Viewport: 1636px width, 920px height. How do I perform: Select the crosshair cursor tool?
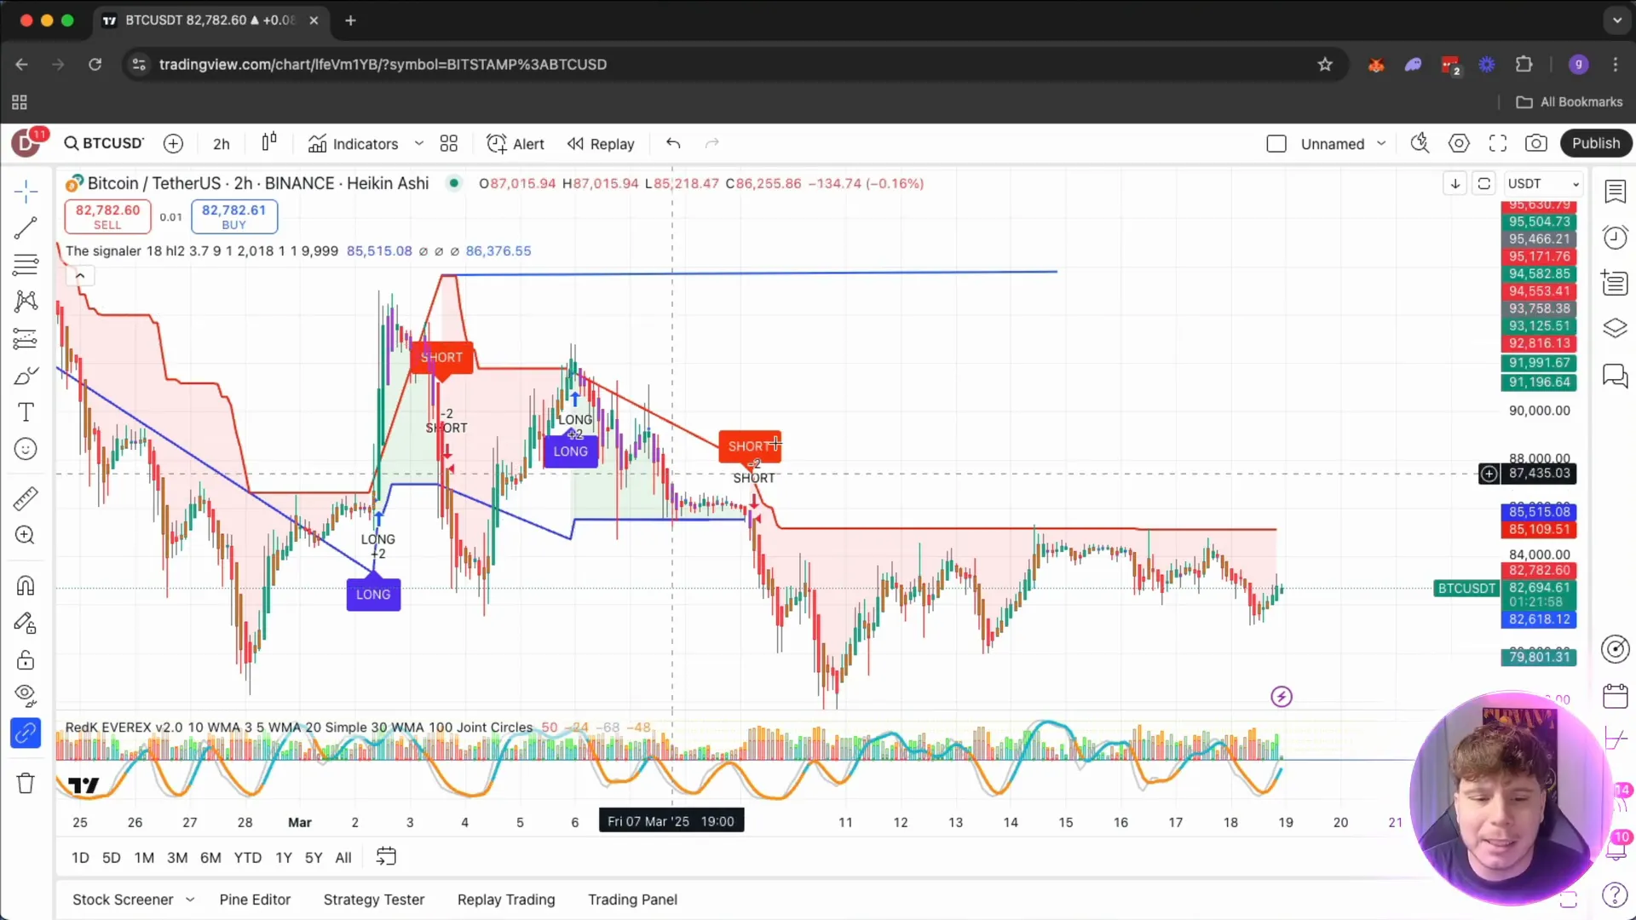click(x=26, y=191)
